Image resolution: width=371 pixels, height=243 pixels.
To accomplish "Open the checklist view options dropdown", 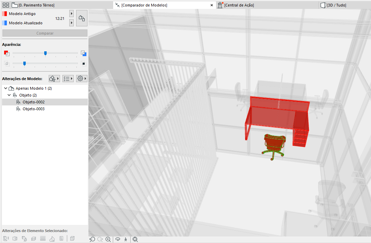I will coord(68,79).
